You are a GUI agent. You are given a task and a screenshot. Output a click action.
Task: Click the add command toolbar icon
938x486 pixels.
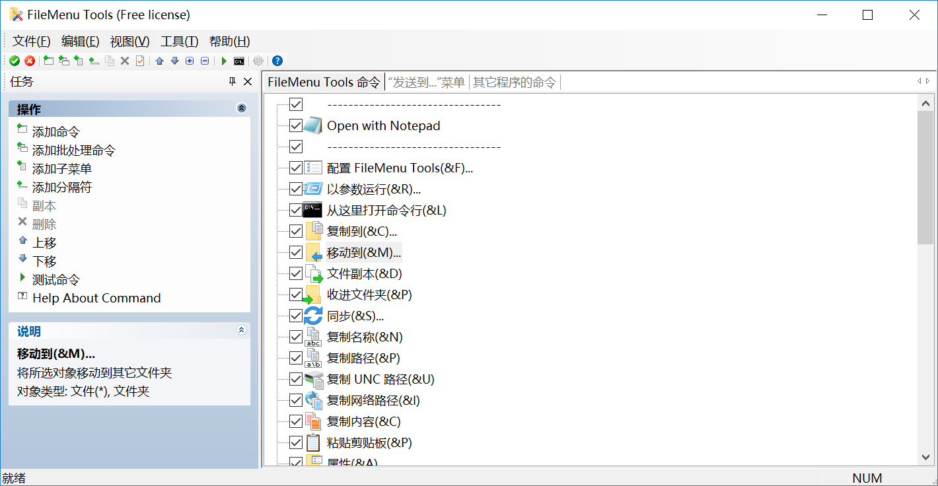[x=48, y=61]
